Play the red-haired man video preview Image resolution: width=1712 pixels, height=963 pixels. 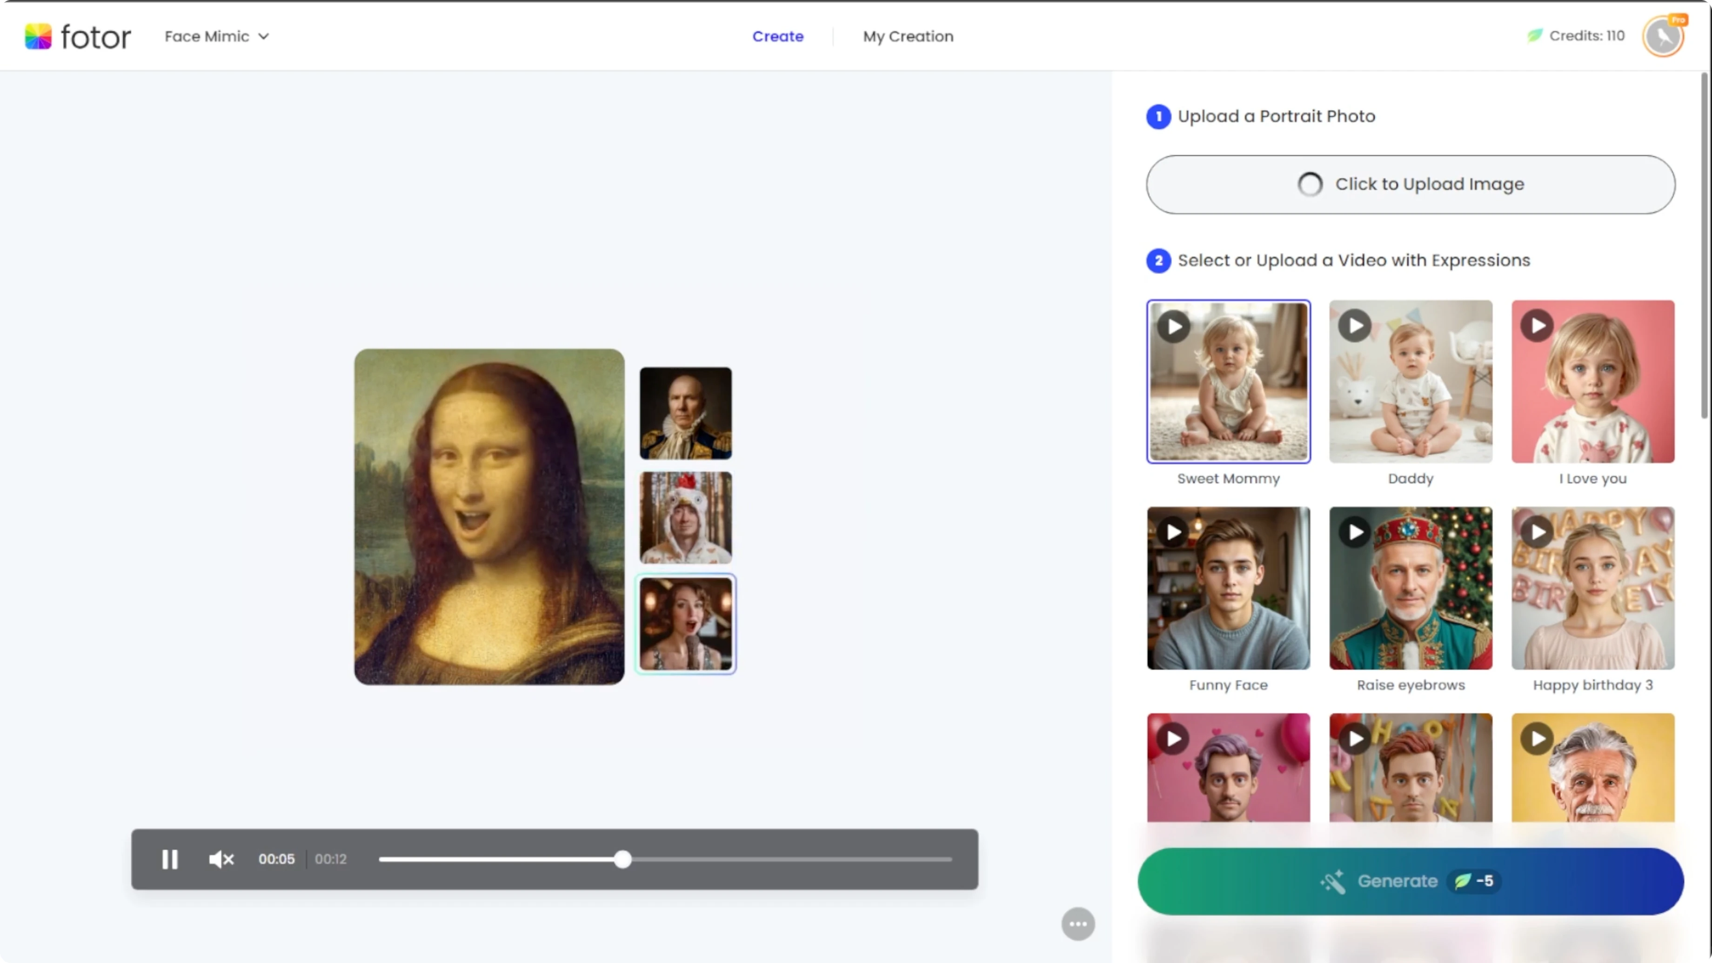[1355, 739]
